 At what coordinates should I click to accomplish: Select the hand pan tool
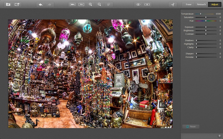(108, 4)
